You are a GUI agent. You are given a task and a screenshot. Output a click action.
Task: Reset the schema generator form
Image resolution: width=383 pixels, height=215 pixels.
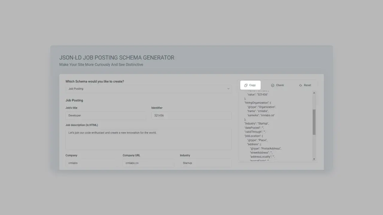point(305,85)
